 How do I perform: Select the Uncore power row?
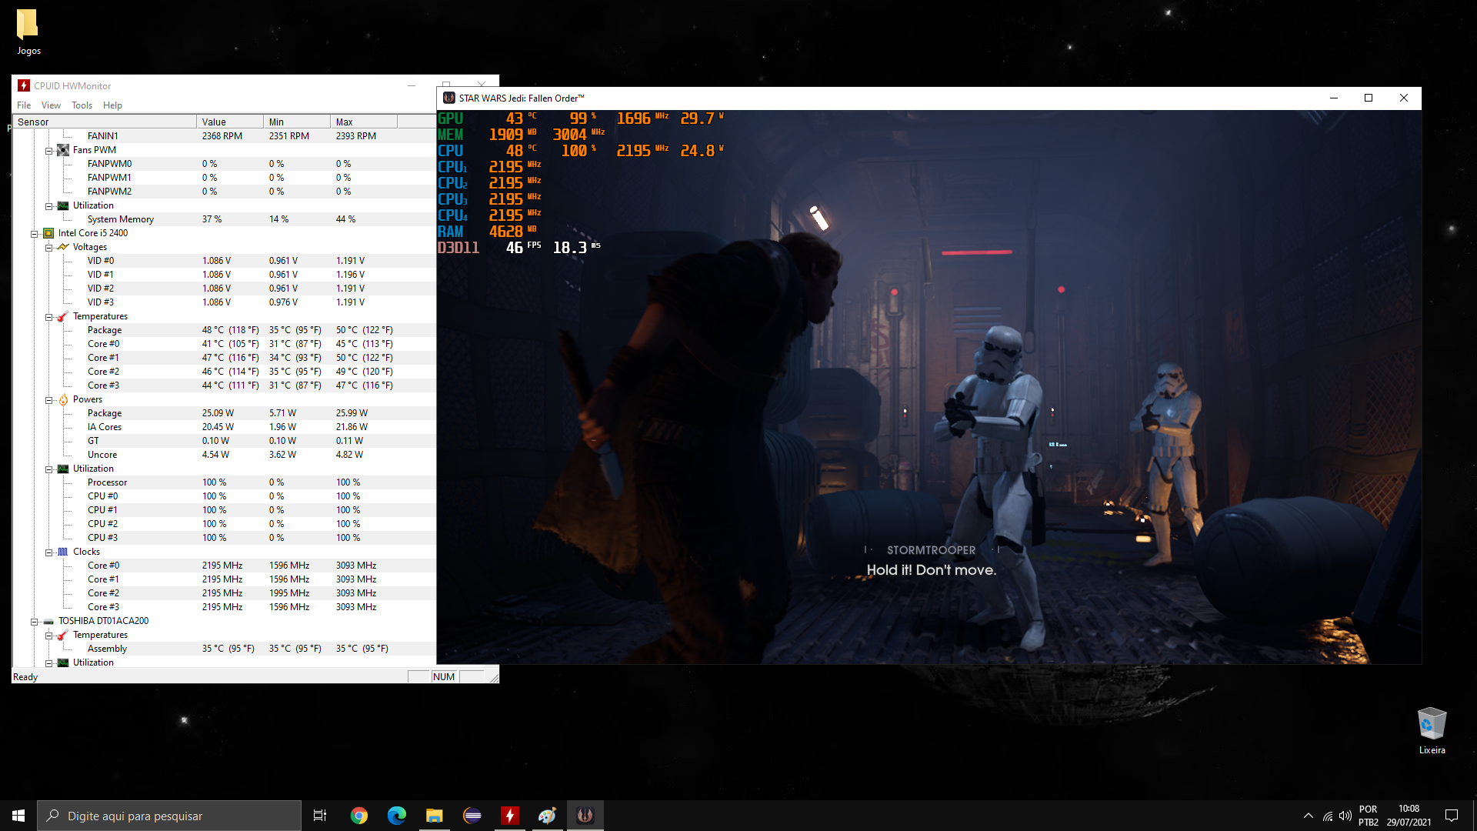[225, 455]
